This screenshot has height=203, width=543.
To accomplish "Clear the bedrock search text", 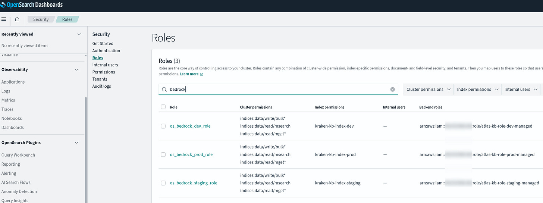I will coord(392,90).
